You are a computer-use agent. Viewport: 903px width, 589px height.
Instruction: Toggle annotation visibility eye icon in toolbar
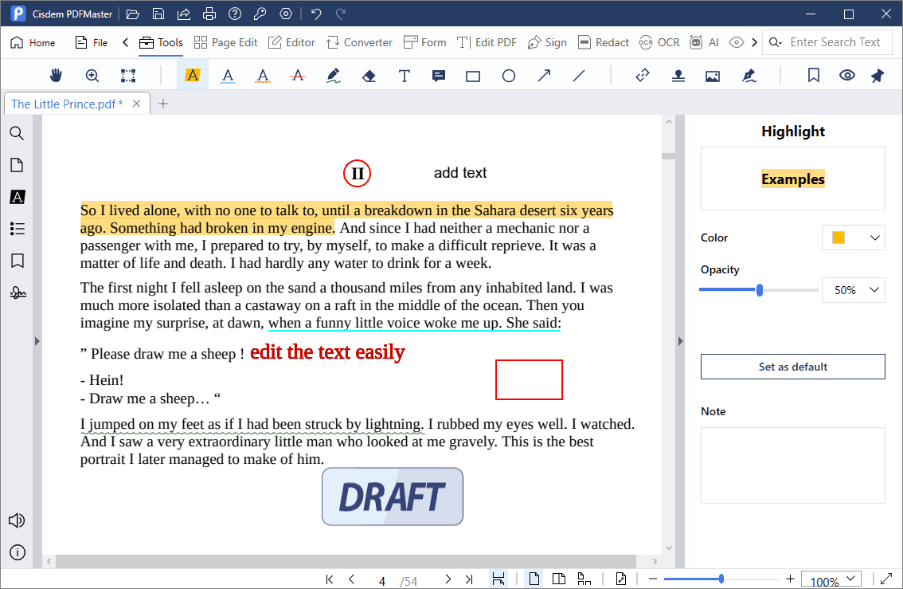tap(846, 76)
